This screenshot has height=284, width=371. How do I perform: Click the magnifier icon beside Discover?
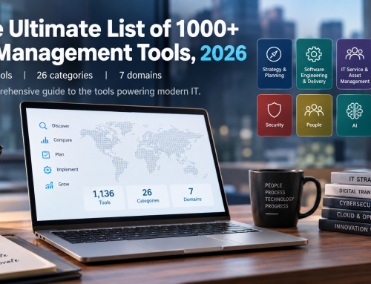(43, 126)
